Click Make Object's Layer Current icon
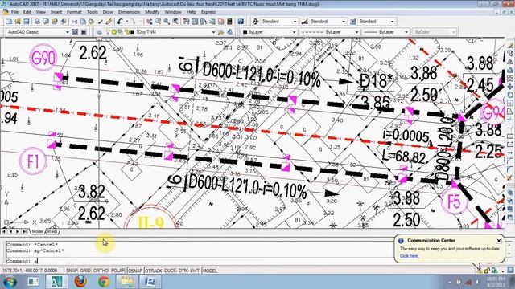This screenshot has height=289, width=515. [220, 32]
